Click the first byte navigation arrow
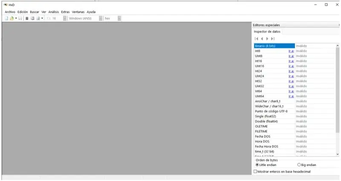Image resolution: width=341 pixels, height=181 pixels. point(257,39)
